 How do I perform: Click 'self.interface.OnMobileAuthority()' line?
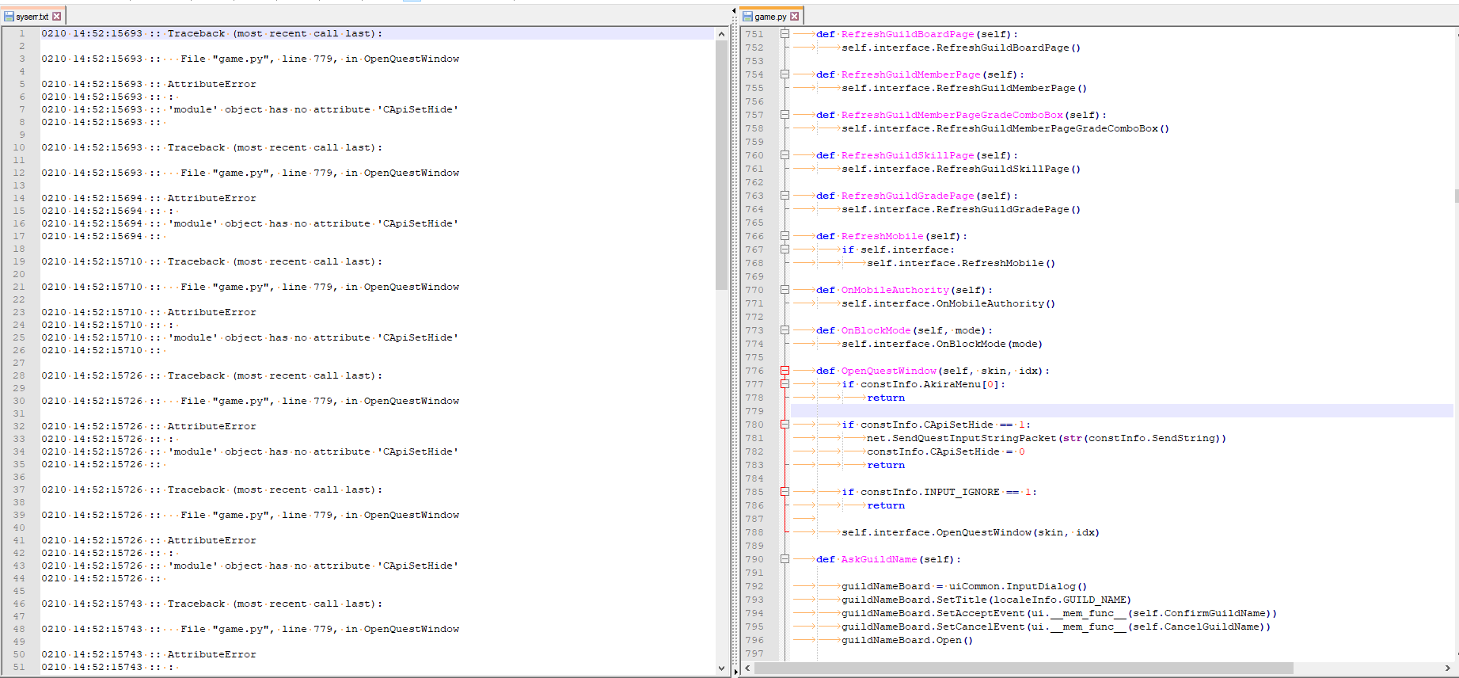click(x=948, y=303)
